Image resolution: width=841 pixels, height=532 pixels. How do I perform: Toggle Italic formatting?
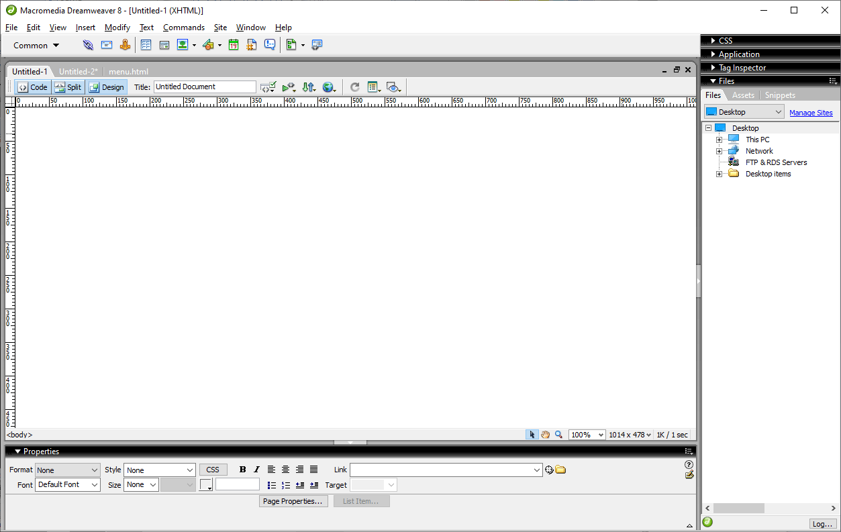point(256,470)
